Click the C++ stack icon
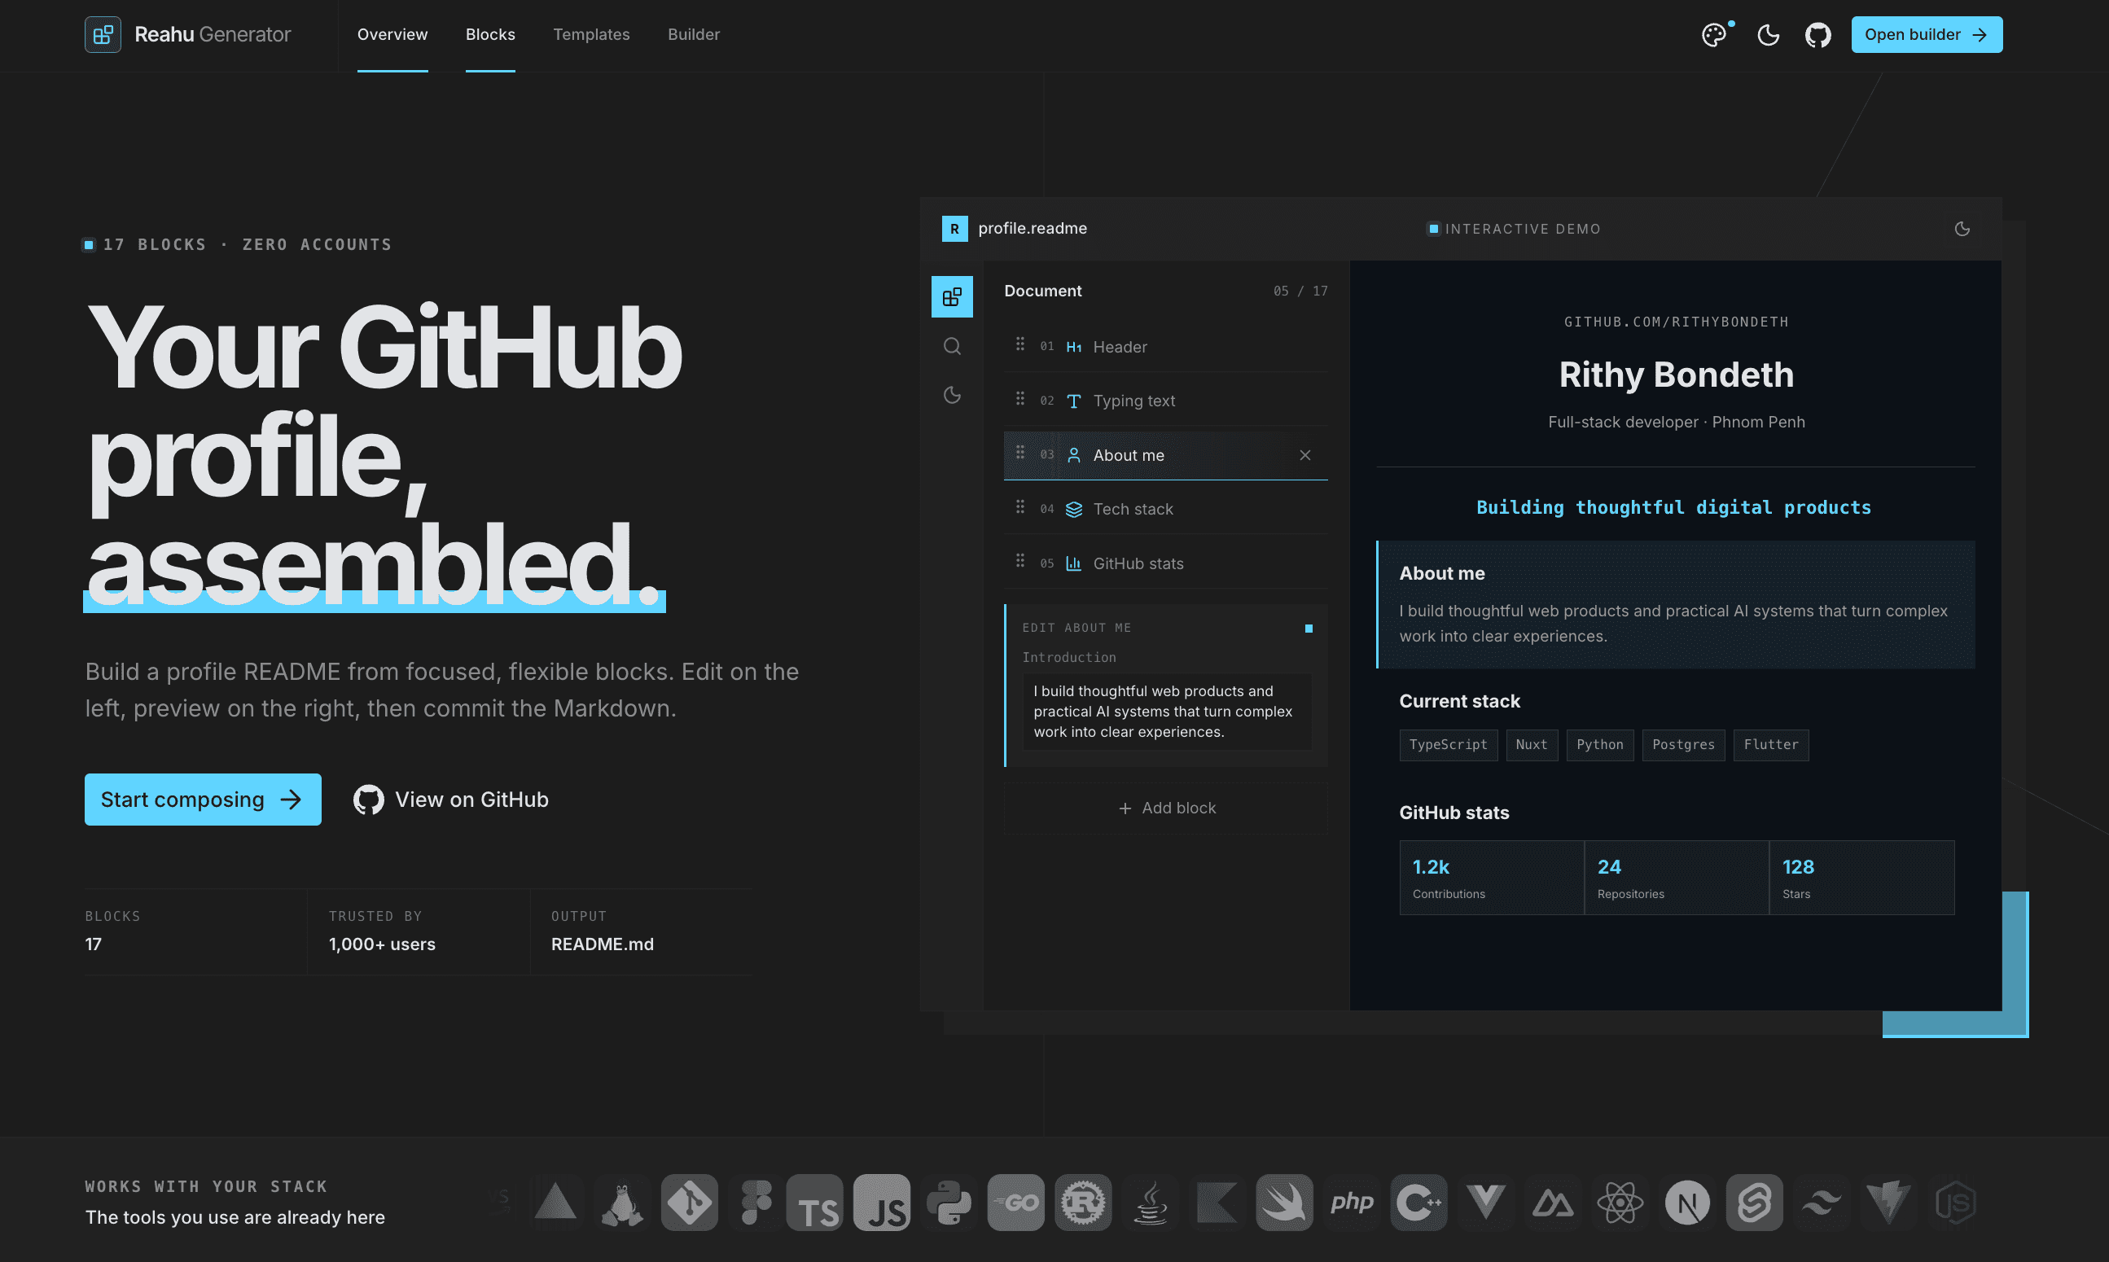The height and width of the screenshot is (1262, 2109). 1419,1203
